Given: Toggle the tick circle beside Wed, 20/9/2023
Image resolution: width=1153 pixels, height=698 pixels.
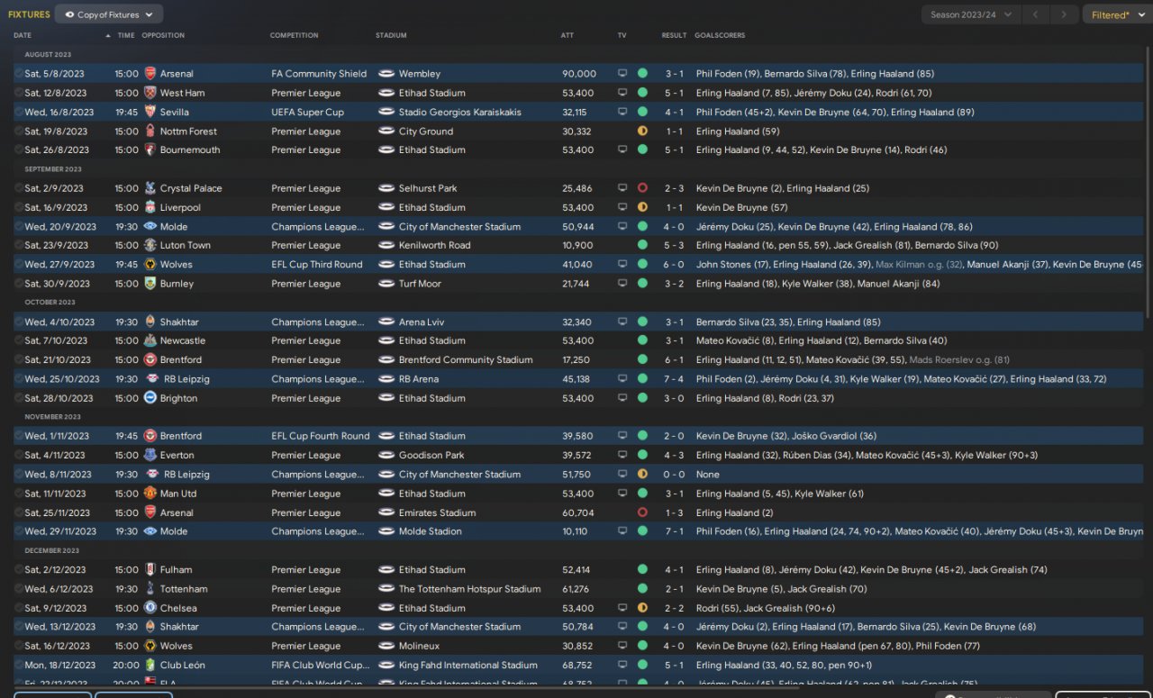Looking at the screenshot, I should coord(19,227).
